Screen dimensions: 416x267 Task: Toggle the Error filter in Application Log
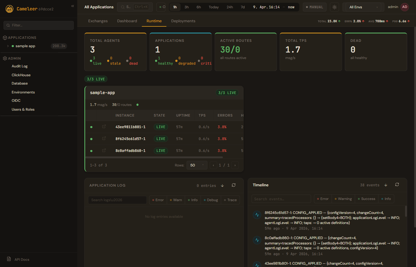coord(158,200)
